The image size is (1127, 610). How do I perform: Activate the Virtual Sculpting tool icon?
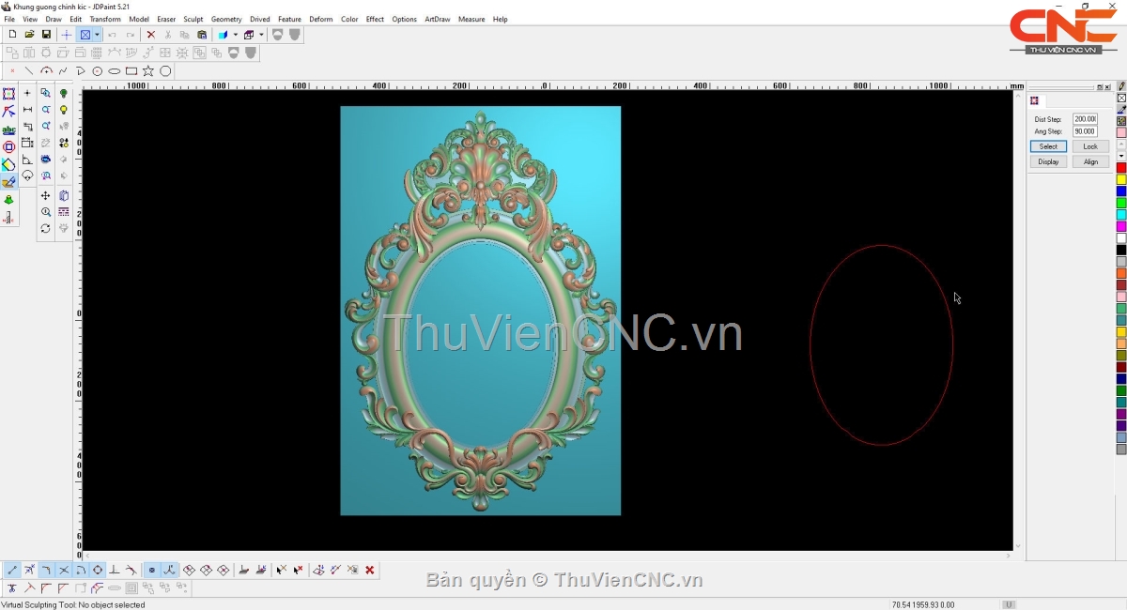click(x=8, y=182)
